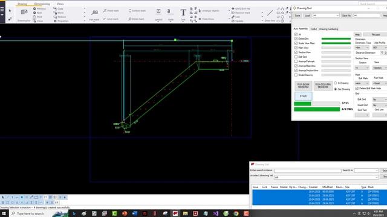The height and width of the screenshot is (217, 387).
Task: Click the RUN COLUMN MODERM button
Action: tap(323, 86)
